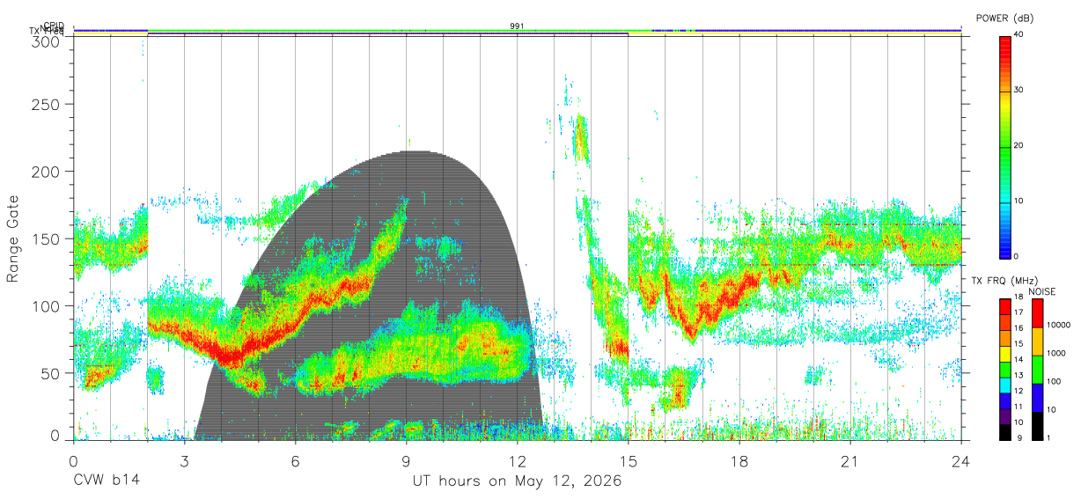Click the 24 tick on the UT hours axis

pyautogui.click(x=961, y=461)
